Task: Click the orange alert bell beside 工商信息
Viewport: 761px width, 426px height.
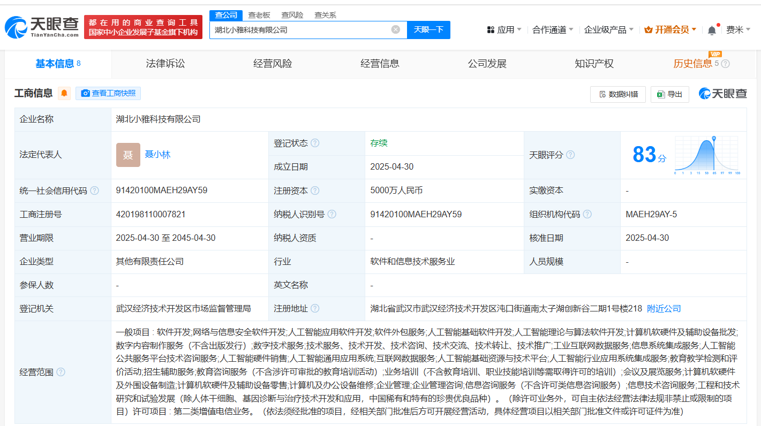Action: [64, 93]
